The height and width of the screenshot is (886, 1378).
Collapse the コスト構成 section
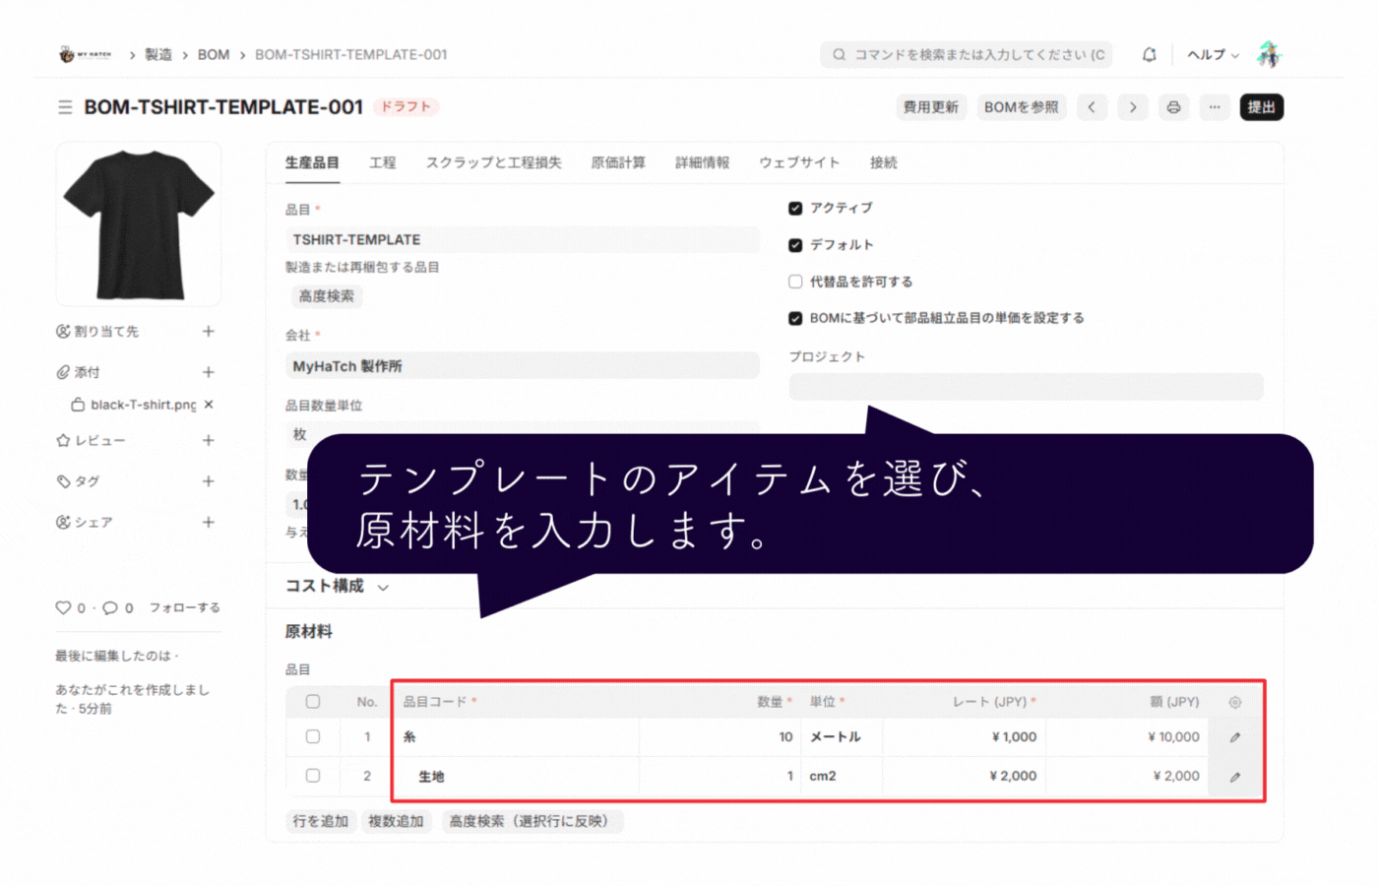(382, 587)
